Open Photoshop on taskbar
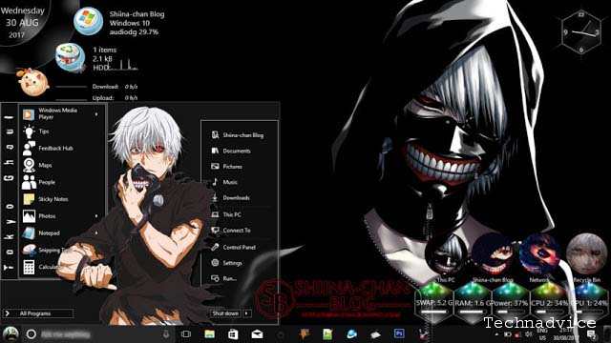 pyautogui.click(x=399, y=333)
